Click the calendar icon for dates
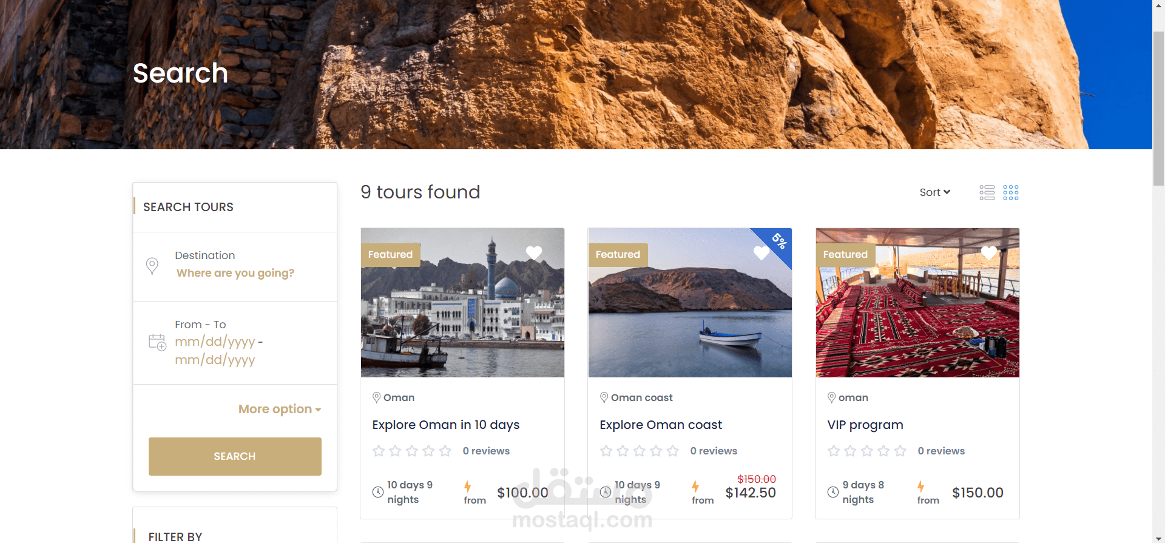 pos(157,342)
